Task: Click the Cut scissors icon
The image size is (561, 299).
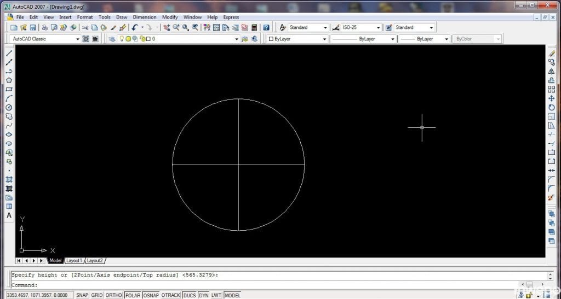Action: coord(85,27)
